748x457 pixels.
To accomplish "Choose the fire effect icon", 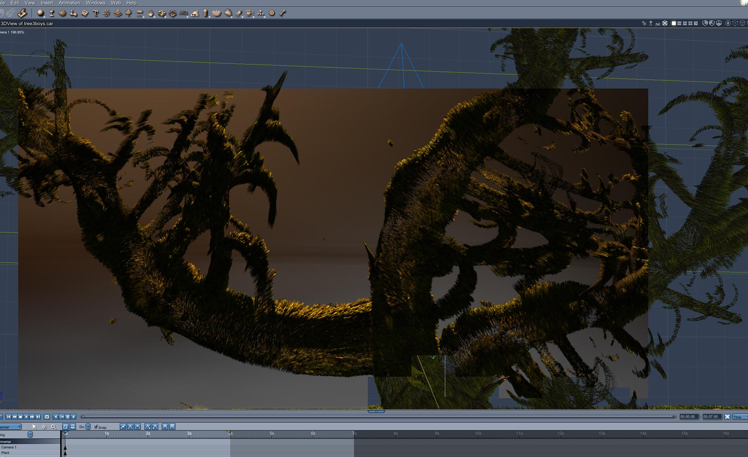I will 151,13.
